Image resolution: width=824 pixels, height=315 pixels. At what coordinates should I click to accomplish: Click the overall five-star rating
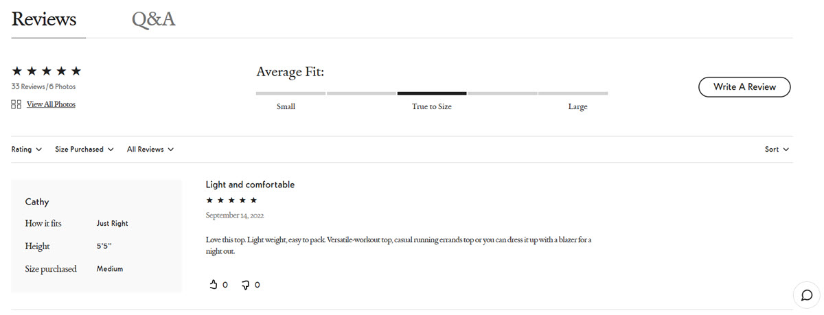pos(47,71)
